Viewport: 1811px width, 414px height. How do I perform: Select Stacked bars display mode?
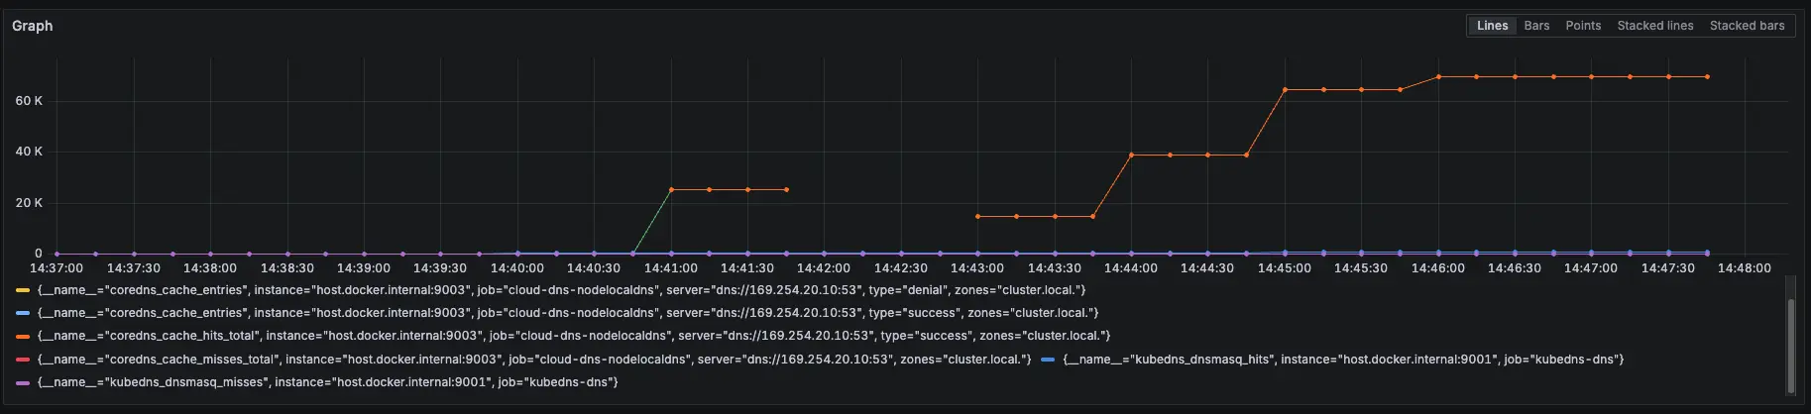(1747, 26)
